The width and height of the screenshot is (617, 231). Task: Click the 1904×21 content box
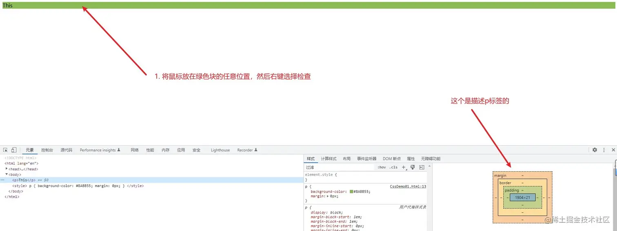522,198
